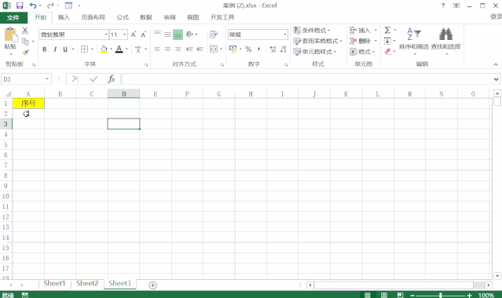The width and height of the screenshot is (502, 298).
Task: Center text horizontally
Action: click(x=167, y=49)
